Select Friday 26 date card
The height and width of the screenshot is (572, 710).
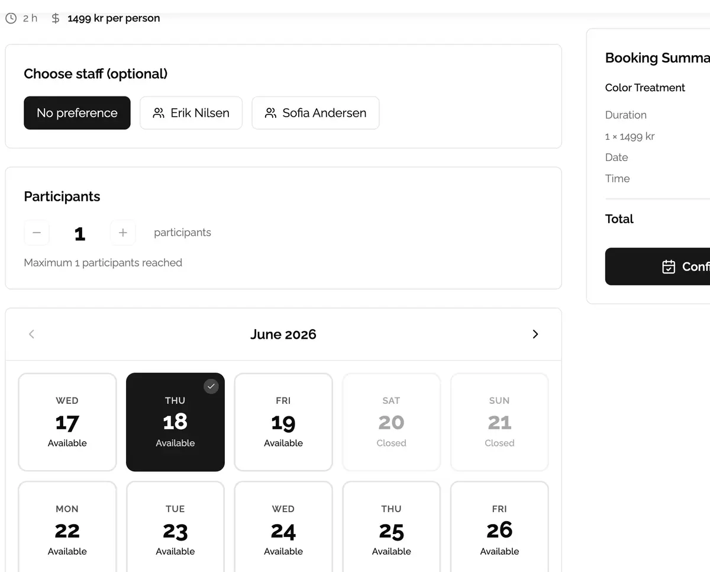coord(499,527)
